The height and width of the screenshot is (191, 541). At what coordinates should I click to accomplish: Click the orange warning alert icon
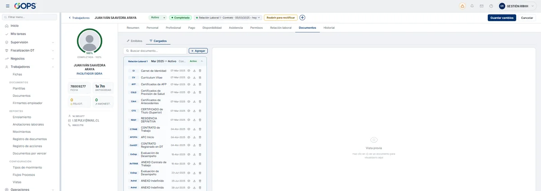(462, 6)
